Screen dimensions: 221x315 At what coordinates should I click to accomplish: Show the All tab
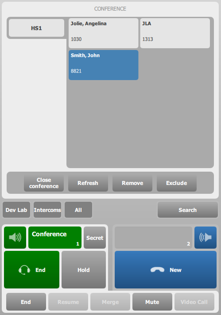click(x=78, y=210)
